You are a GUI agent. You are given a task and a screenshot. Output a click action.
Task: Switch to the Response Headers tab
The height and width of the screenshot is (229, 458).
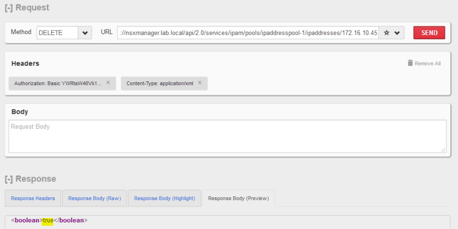(x=33, y=198)
